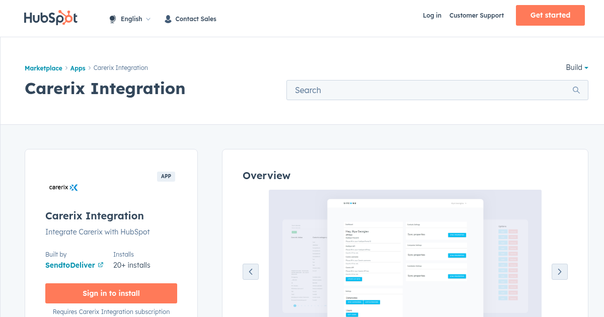
Task: Go to Apps breadcrumb
Action: pyautogui.click(x=78, y=68)
